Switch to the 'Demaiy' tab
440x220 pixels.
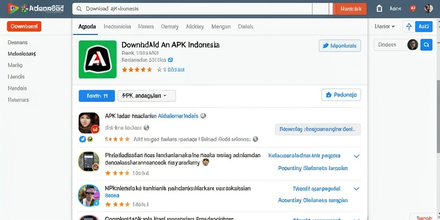click(170, 27)
